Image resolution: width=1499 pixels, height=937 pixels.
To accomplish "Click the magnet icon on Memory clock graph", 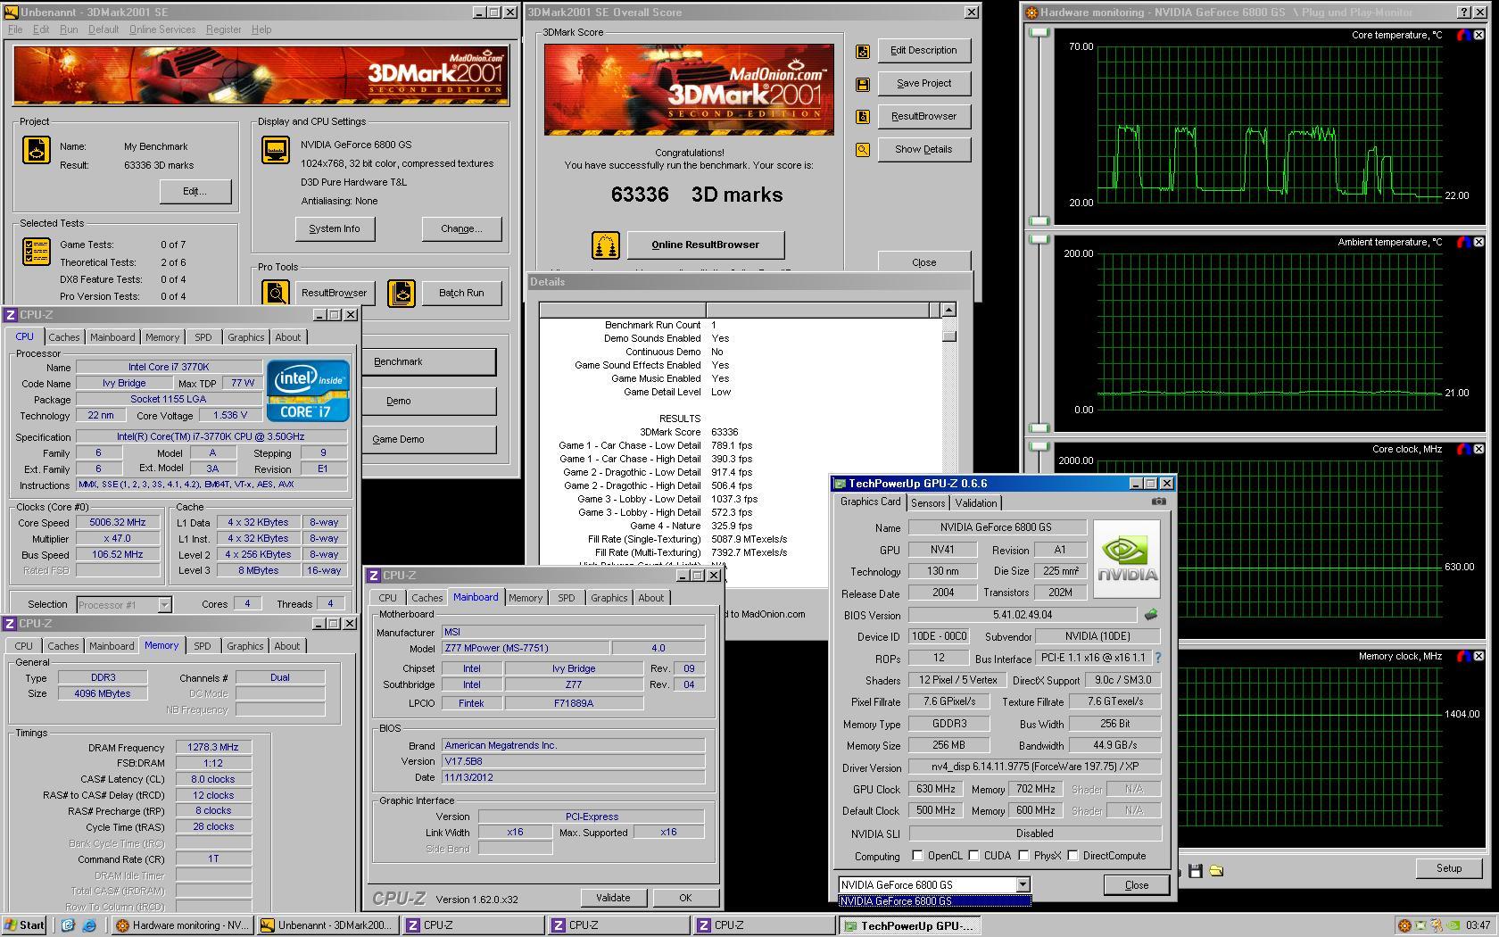I will pos(1463,657).
